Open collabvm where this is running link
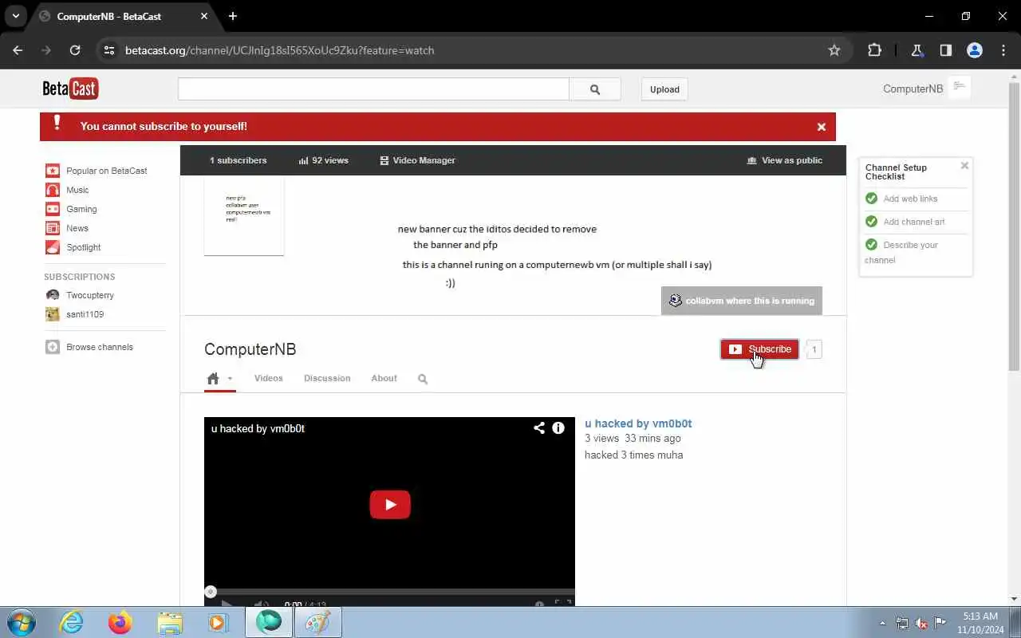 [742, 301]
